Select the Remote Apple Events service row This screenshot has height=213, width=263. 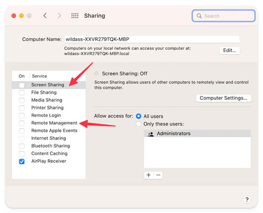[x=49, y=130]
